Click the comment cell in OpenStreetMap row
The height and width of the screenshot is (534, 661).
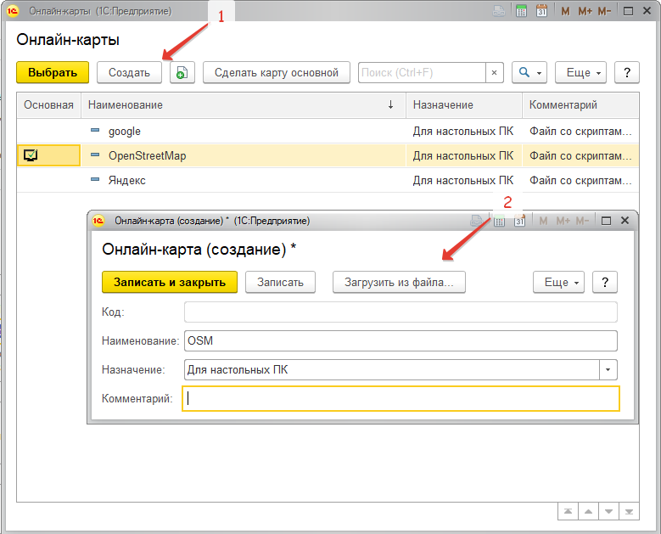coord(580,155)
